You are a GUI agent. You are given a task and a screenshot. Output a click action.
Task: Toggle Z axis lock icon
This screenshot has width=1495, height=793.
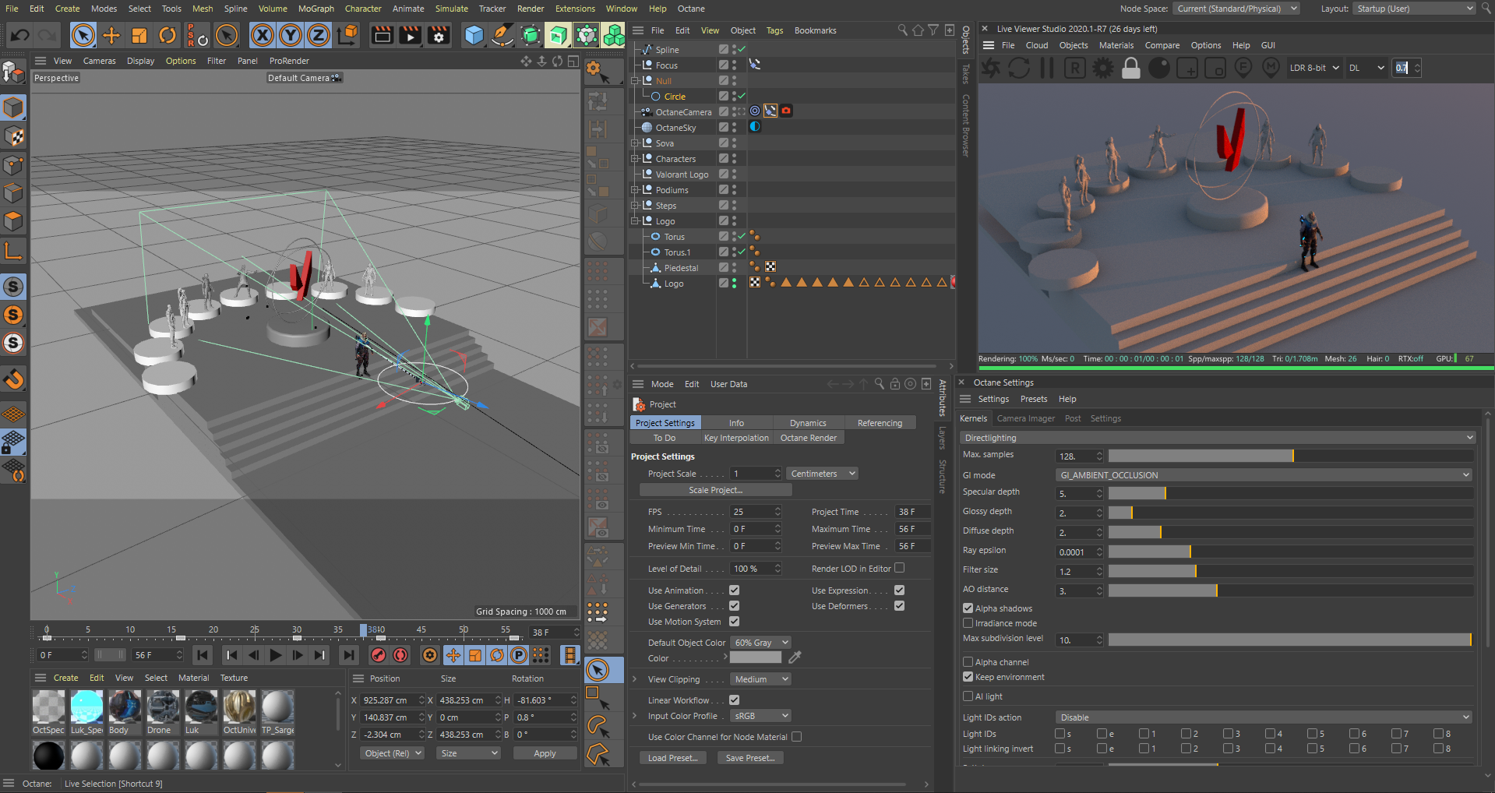(x=319, y=35)
